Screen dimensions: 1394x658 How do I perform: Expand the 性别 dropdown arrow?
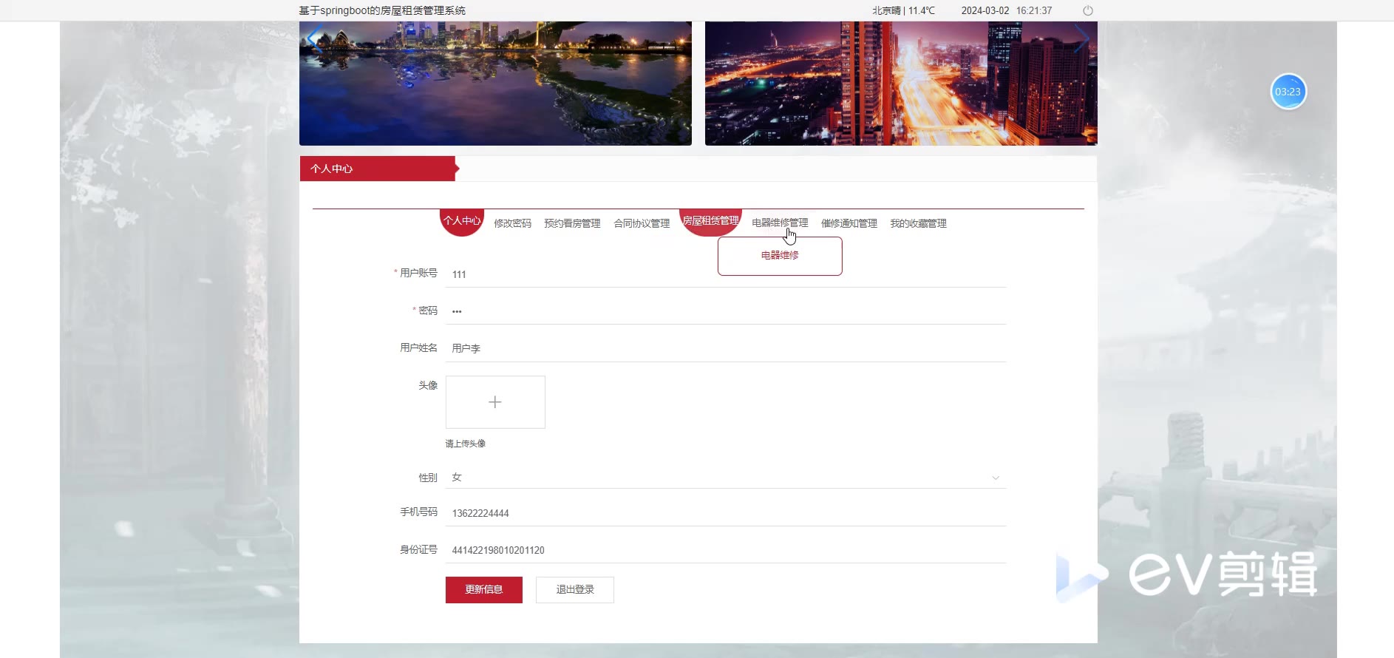pos(995,478)
